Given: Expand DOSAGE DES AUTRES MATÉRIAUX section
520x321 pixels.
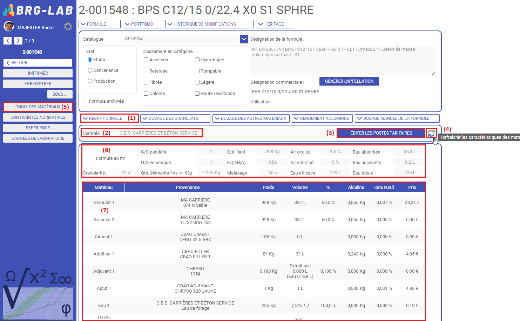Looking at the screenshot, I should pos(251,118).
